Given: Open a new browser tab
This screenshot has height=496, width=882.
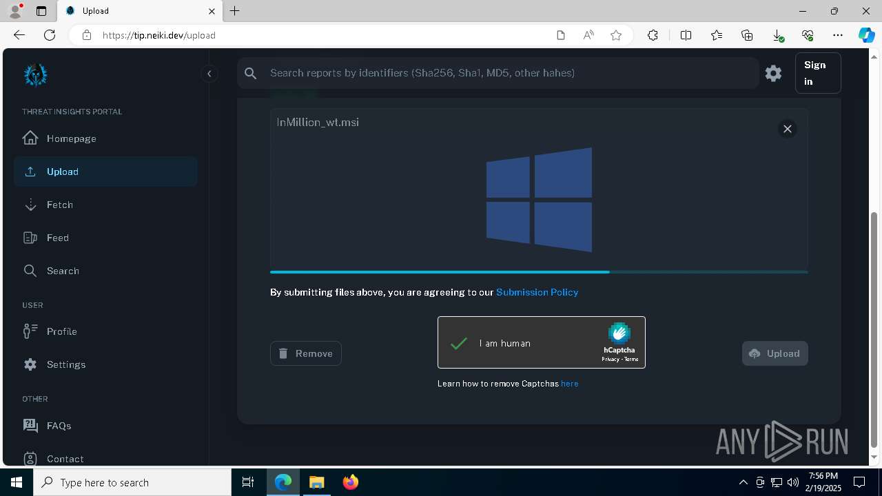Looking at the screenshot, I should (x=235, y=11).
